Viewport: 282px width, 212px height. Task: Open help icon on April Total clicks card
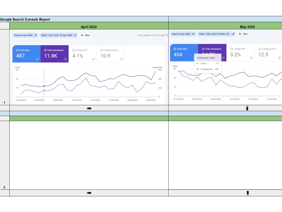coord(37,59)
